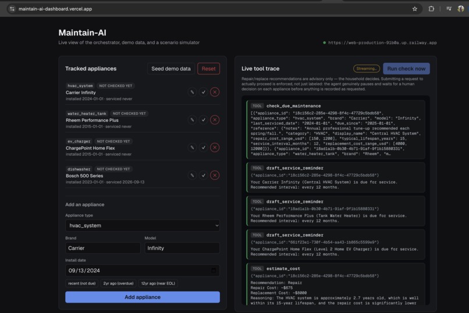Click the Maintain-AI page title

(x=82, y=33)
